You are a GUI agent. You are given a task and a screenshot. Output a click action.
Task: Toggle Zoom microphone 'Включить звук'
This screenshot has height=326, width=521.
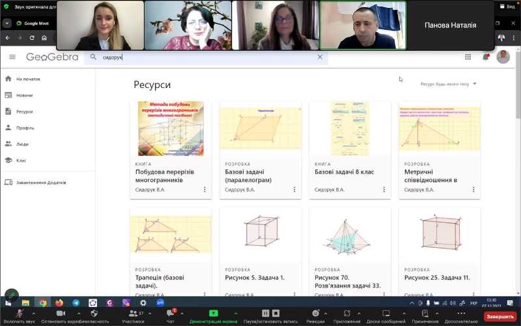click(20, 316)
